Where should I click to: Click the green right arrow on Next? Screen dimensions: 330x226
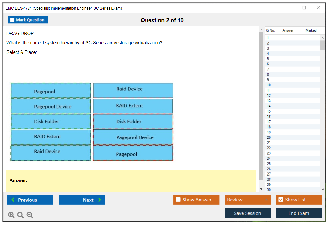point(100,200)
